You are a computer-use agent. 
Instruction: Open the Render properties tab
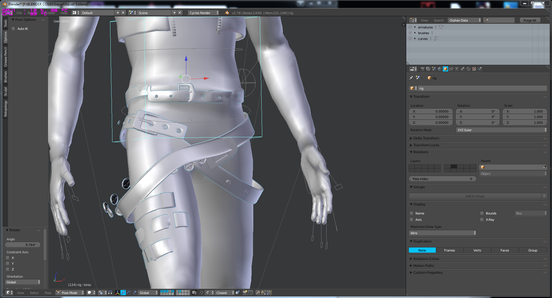click(422, 69)
